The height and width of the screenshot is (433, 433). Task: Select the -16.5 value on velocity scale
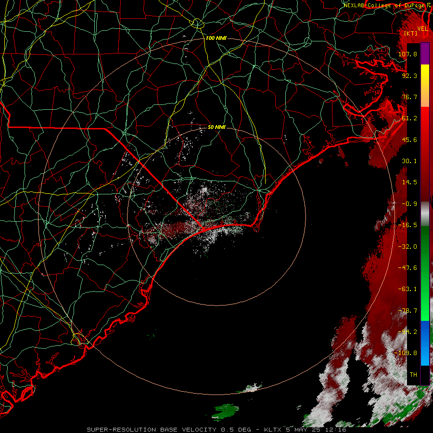(x=408, y=225)
